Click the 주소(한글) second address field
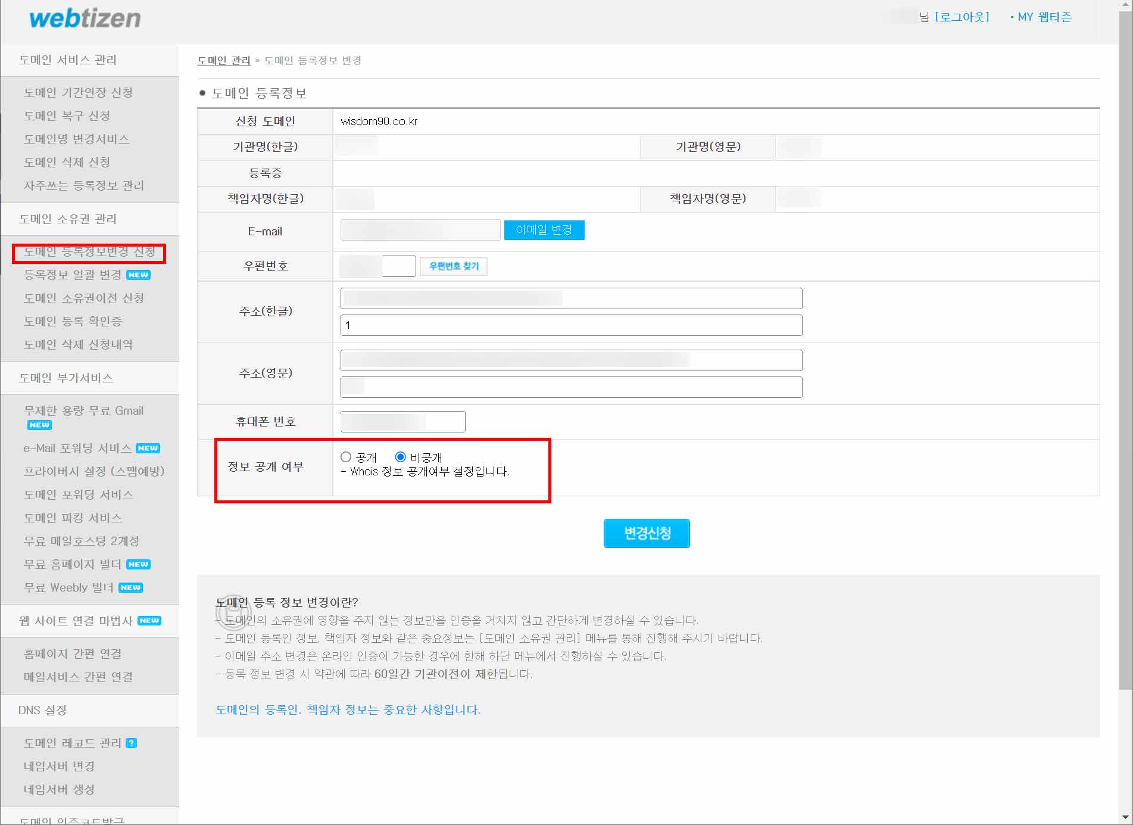The height and width of the screenshot is (825, 1133). pos(570,325)
